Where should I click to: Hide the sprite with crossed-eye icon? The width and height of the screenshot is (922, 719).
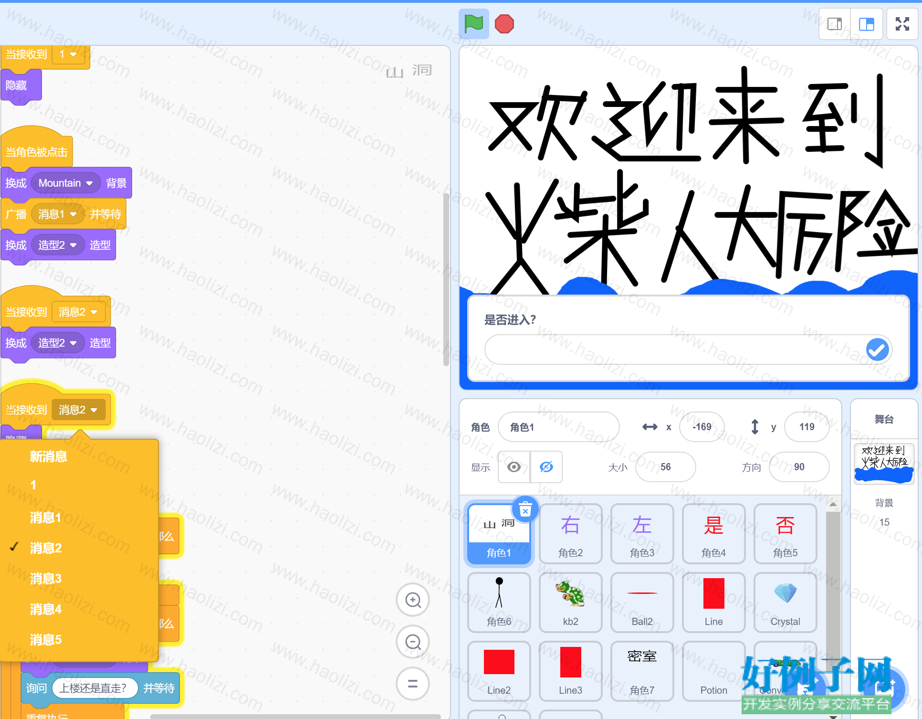tap(546, 467)
